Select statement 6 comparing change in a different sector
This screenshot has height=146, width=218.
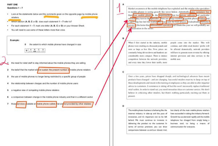coord(52,97)
